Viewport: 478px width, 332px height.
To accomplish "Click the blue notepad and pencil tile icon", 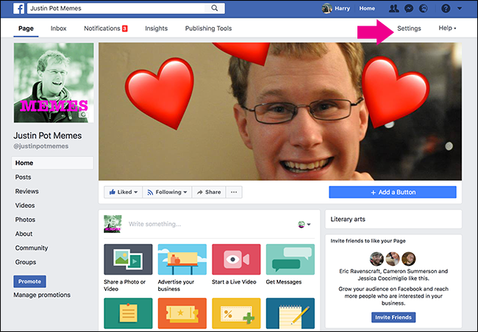I will click(x=290, y=314).
